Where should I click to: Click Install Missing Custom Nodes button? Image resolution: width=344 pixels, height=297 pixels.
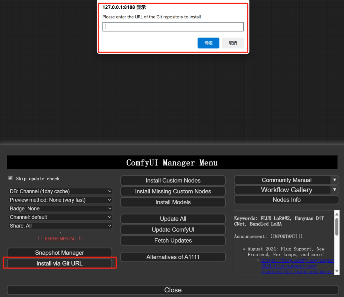click(x=173, y=191)
